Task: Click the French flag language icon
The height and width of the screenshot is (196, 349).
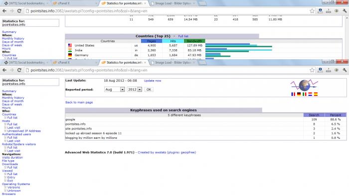Action: point(293,94)
